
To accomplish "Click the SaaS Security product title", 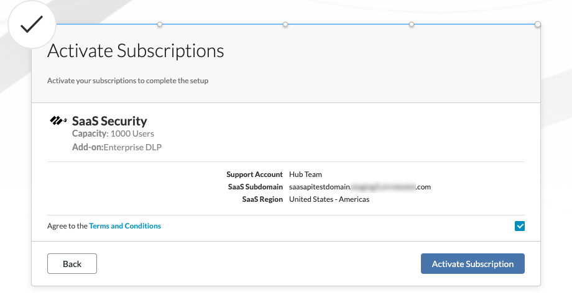I will click(109, 120).
